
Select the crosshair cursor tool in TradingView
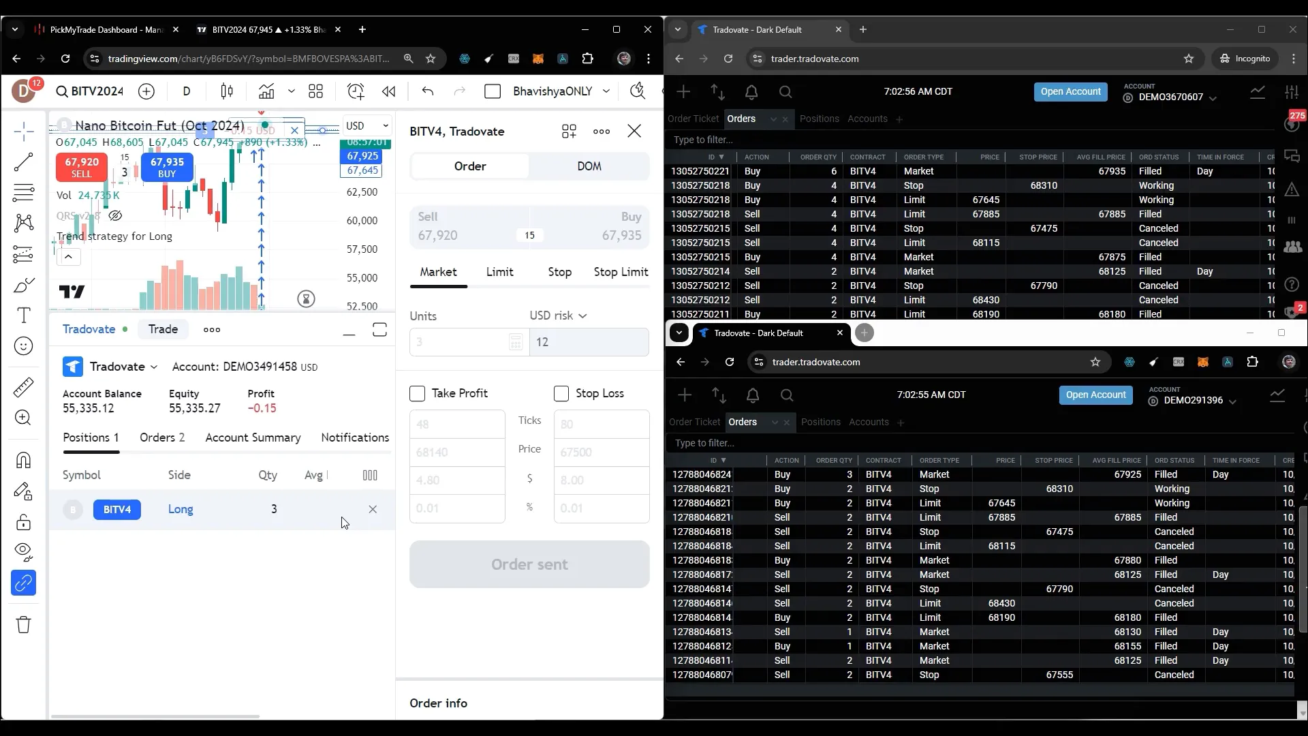24,132
